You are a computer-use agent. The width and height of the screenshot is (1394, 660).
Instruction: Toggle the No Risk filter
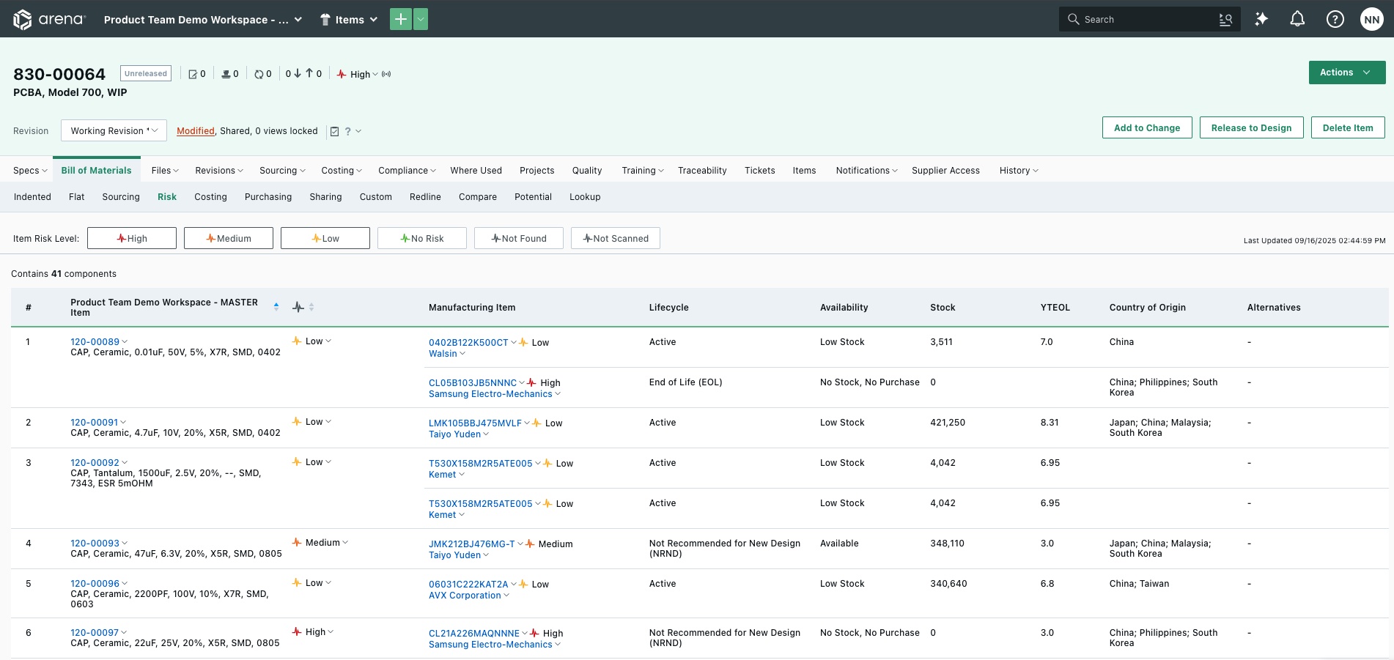[x=422, y=238]
